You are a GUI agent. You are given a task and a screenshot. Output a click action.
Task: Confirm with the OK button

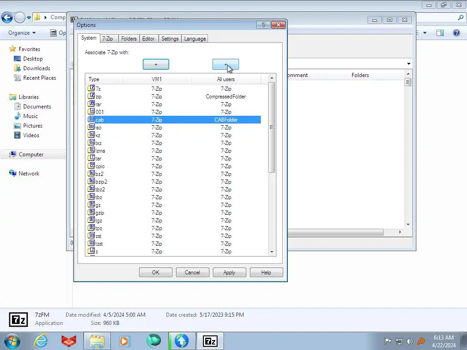(156, 273)
